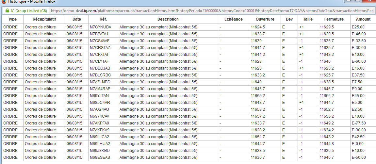Click closing price 11640.7

[x=327, y=157]
